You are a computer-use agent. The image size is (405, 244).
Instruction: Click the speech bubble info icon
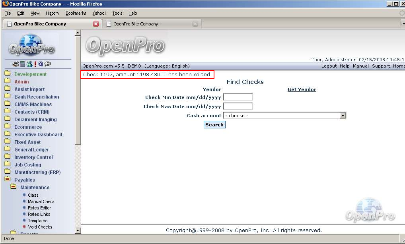click(48, 64)
